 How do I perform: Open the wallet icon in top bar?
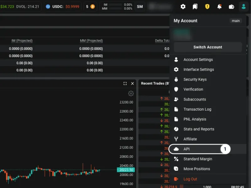232,7
